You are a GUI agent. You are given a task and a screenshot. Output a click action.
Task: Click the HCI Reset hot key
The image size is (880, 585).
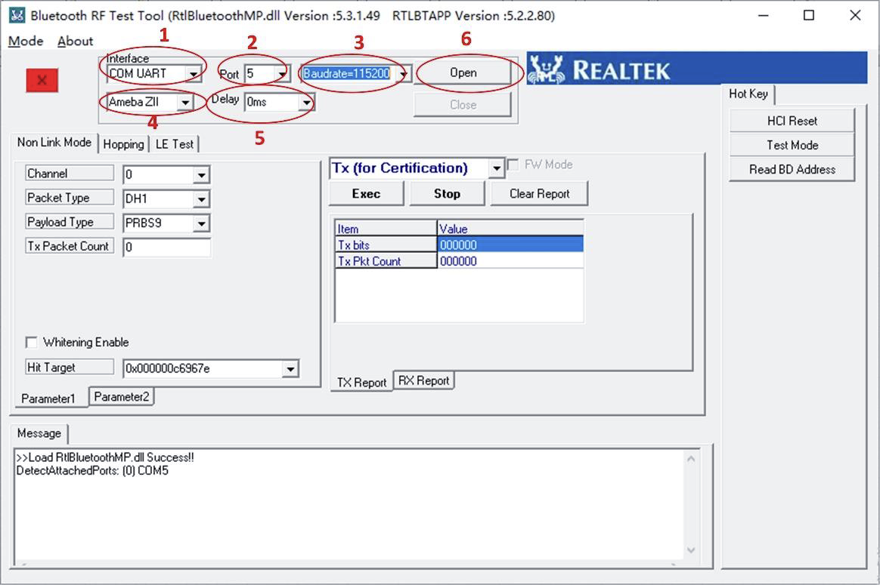click(792, 121)
